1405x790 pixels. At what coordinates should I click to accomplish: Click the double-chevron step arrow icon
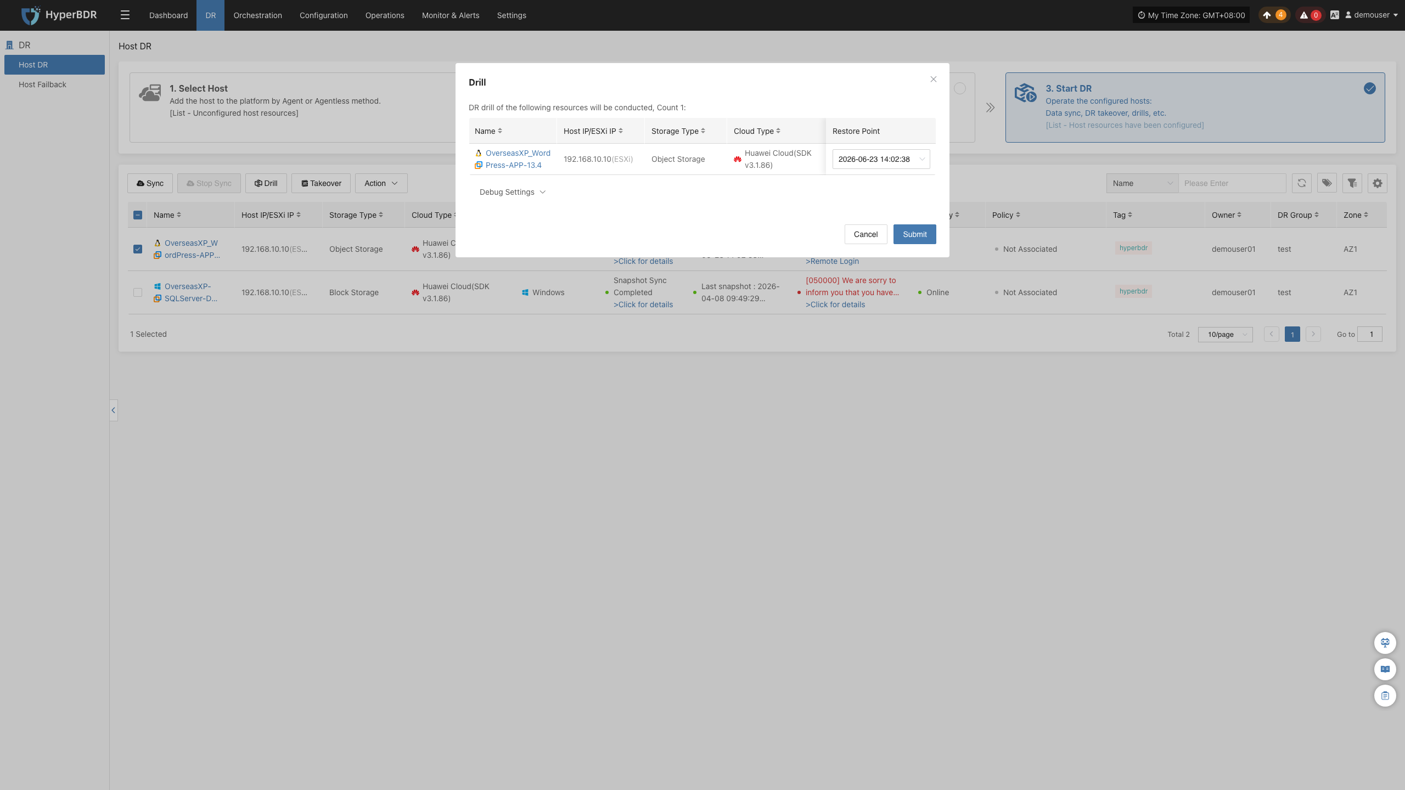[990, 108]
